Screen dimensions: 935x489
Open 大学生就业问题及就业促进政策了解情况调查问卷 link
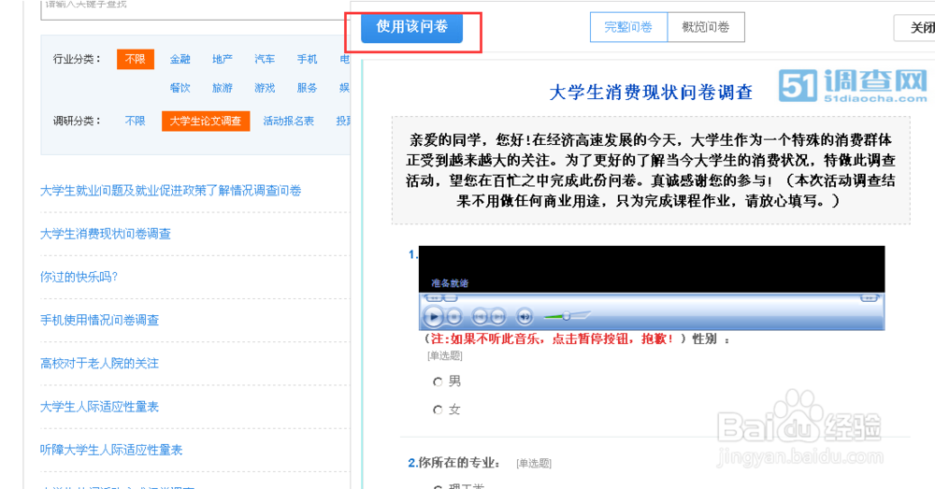(170, 191)
